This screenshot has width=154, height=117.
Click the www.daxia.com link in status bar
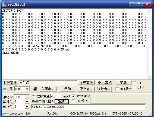[12, 113]
